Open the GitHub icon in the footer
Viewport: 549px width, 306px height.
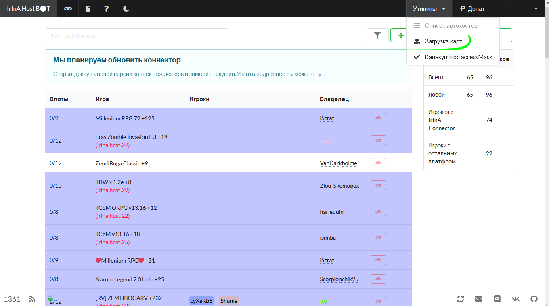[534, 299]
